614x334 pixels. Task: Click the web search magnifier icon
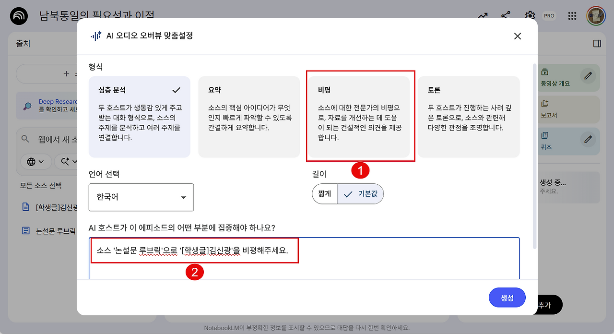pyautogui.click(x=25, y=139)
